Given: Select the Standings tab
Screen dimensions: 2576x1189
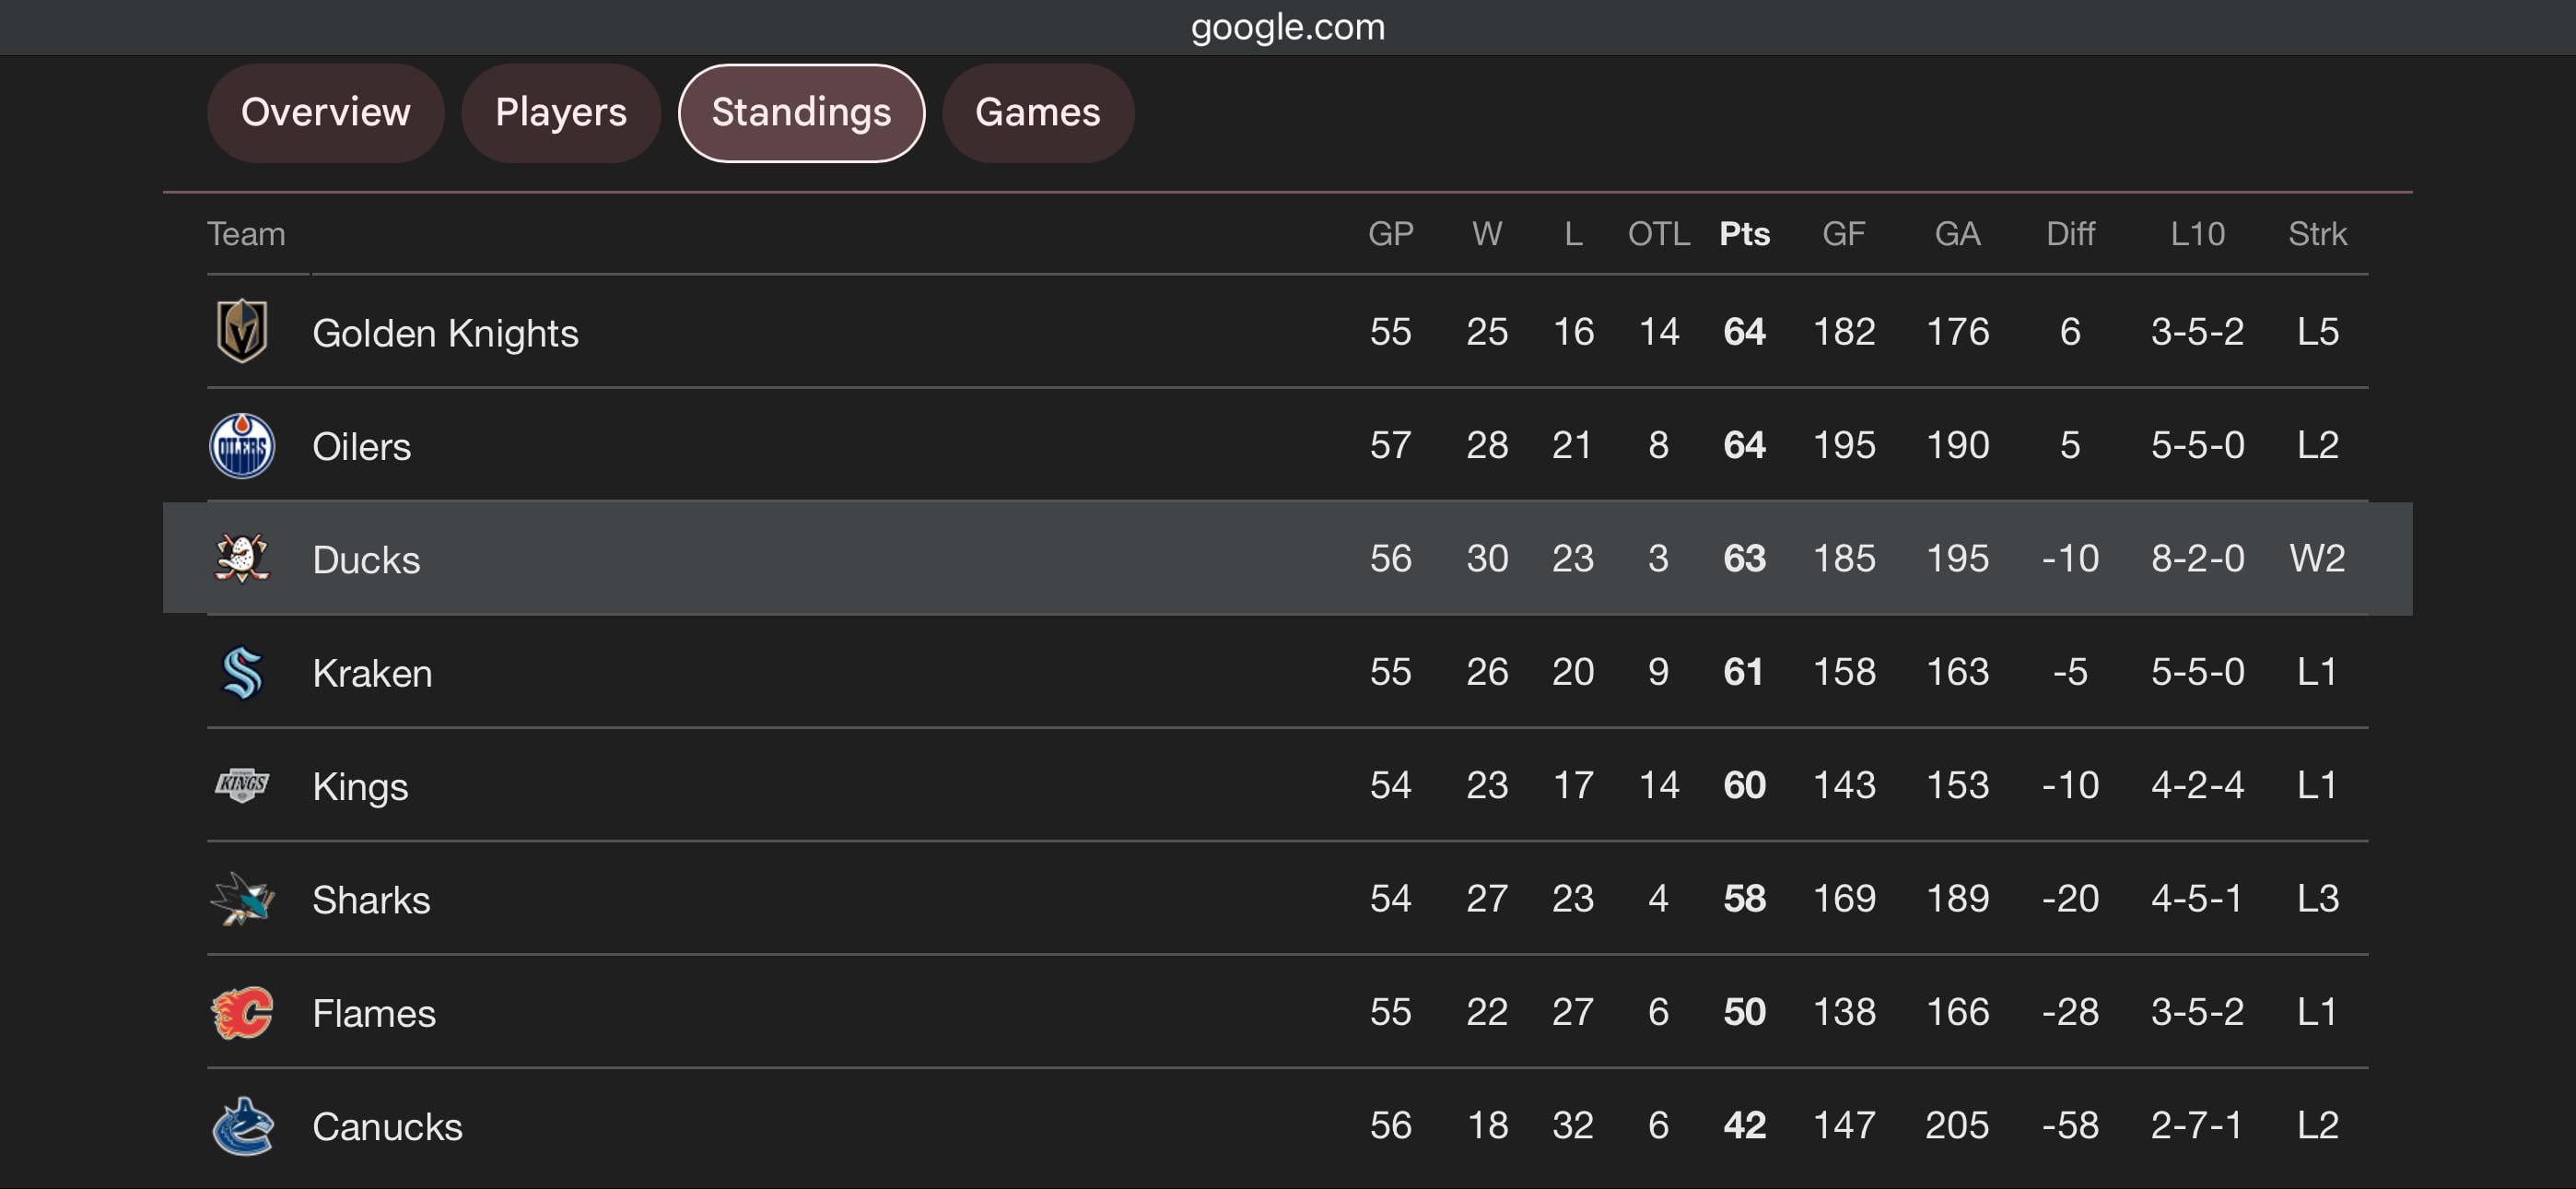Looking at the screenshot, I should 801,113.
